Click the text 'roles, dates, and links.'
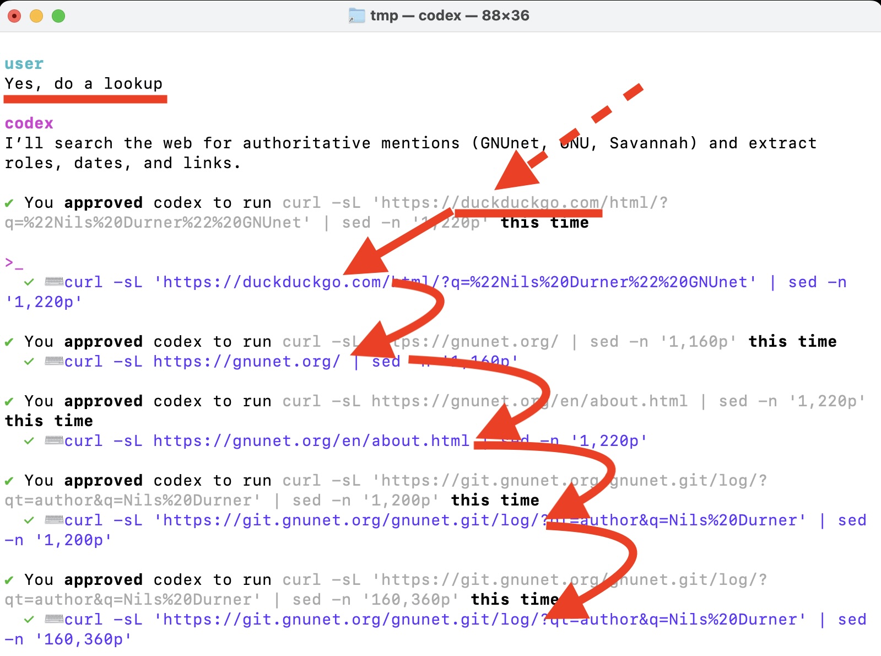881x656 pixels. pyautogui.click(x=123, y=163)
